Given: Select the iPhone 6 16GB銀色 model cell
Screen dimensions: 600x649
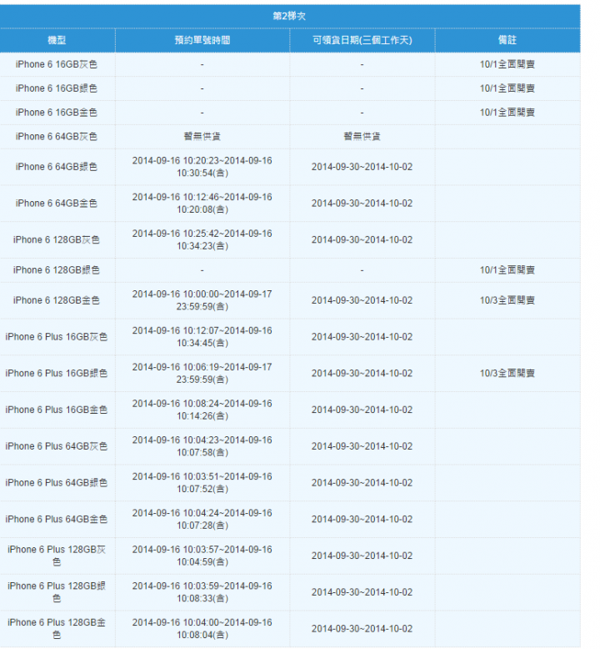Looking at the screenshot, I should pyautogui.click(x=57, y=88).
